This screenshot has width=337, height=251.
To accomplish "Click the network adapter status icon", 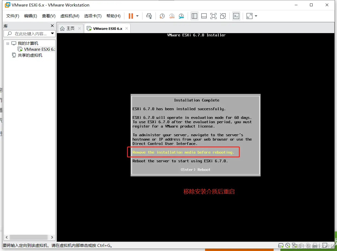I will (294, 245).
